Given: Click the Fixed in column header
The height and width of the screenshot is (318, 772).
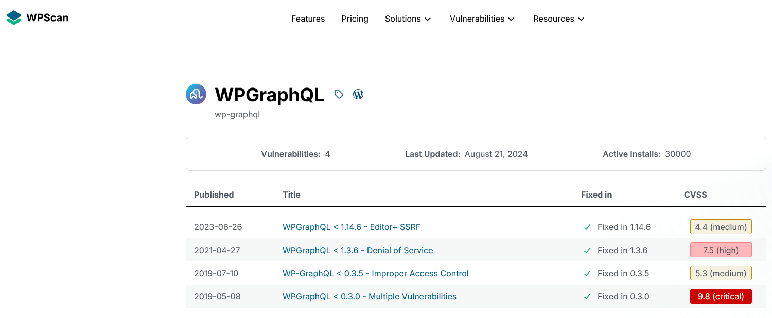Looking at the screenshot, I should coord(596,195).
